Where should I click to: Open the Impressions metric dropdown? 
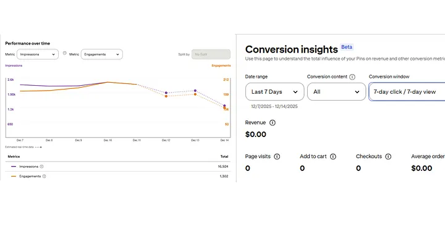point(37,54)
